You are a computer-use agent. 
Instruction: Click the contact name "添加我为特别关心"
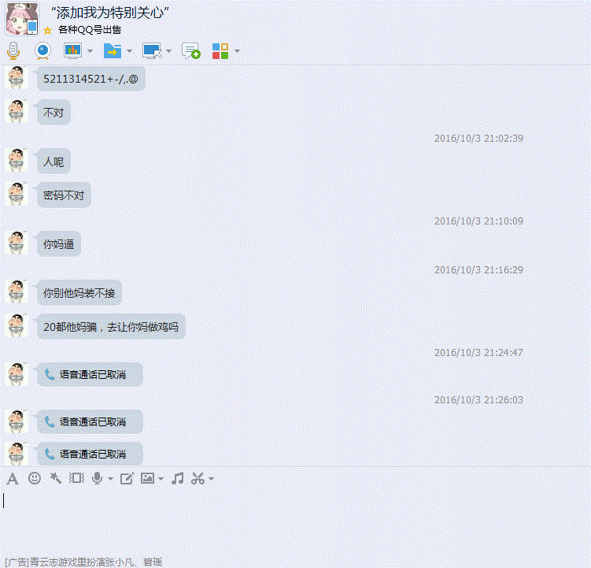pos(109,13)
